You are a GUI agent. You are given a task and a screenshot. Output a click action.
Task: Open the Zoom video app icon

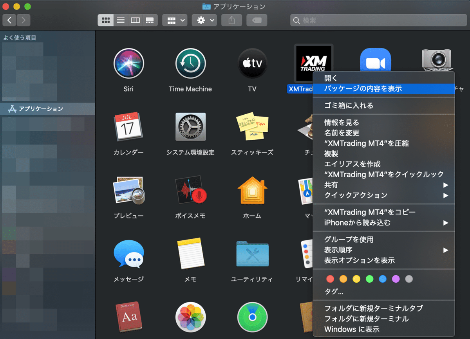(375, 59)
